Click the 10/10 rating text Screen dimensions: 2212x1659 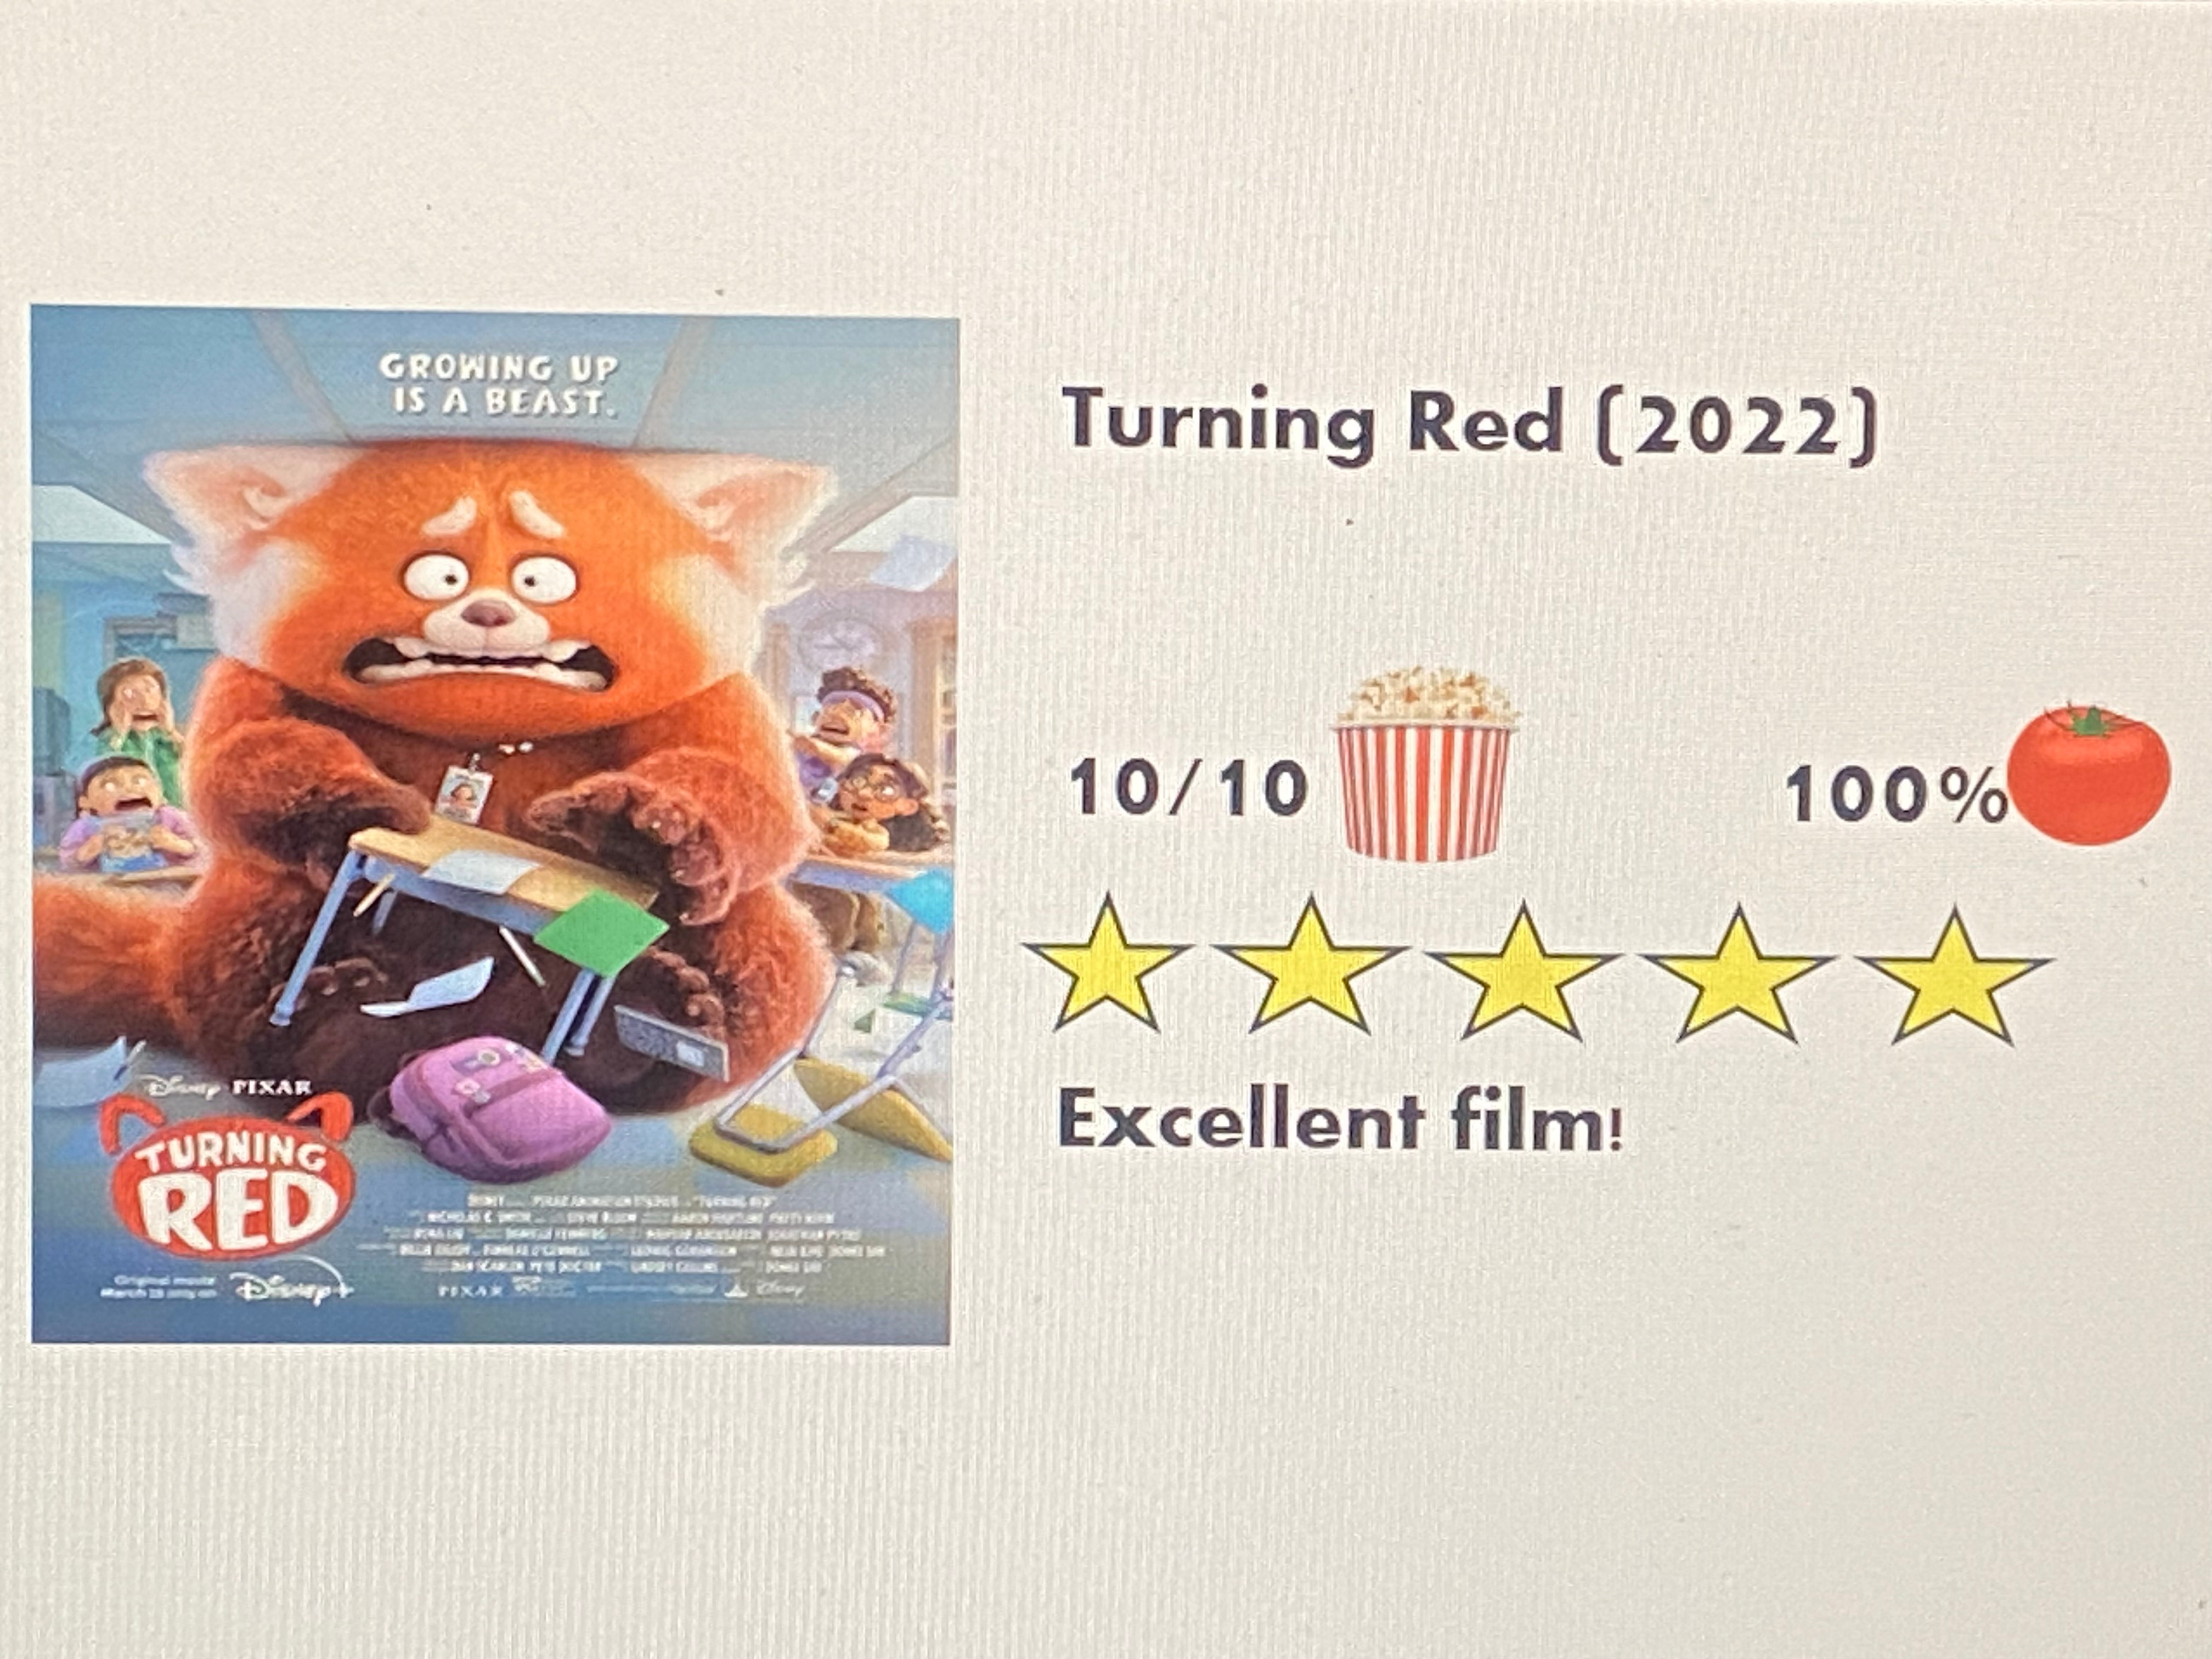point(1188,789)
